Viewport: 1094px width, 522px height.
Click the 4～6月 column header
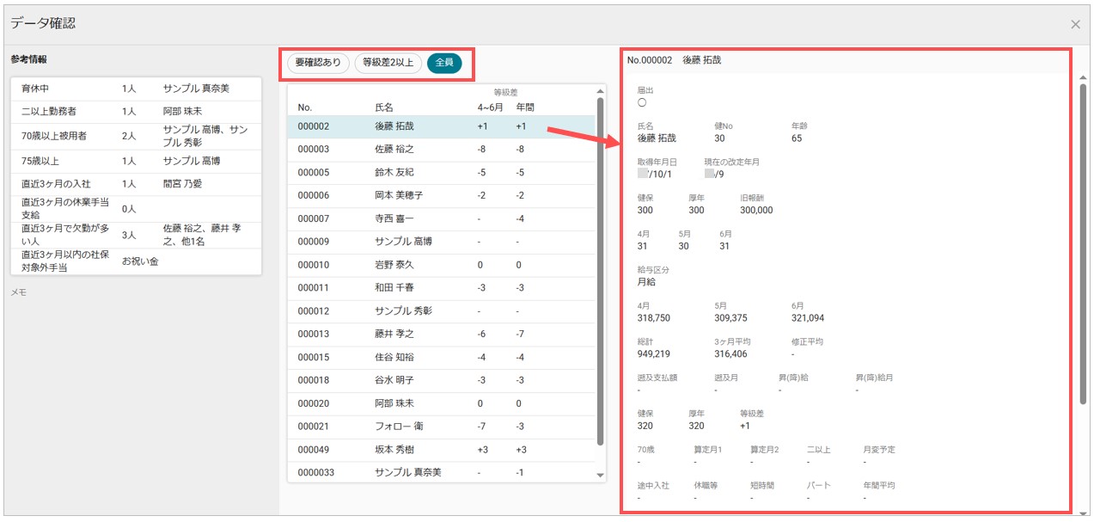(491, 107)
